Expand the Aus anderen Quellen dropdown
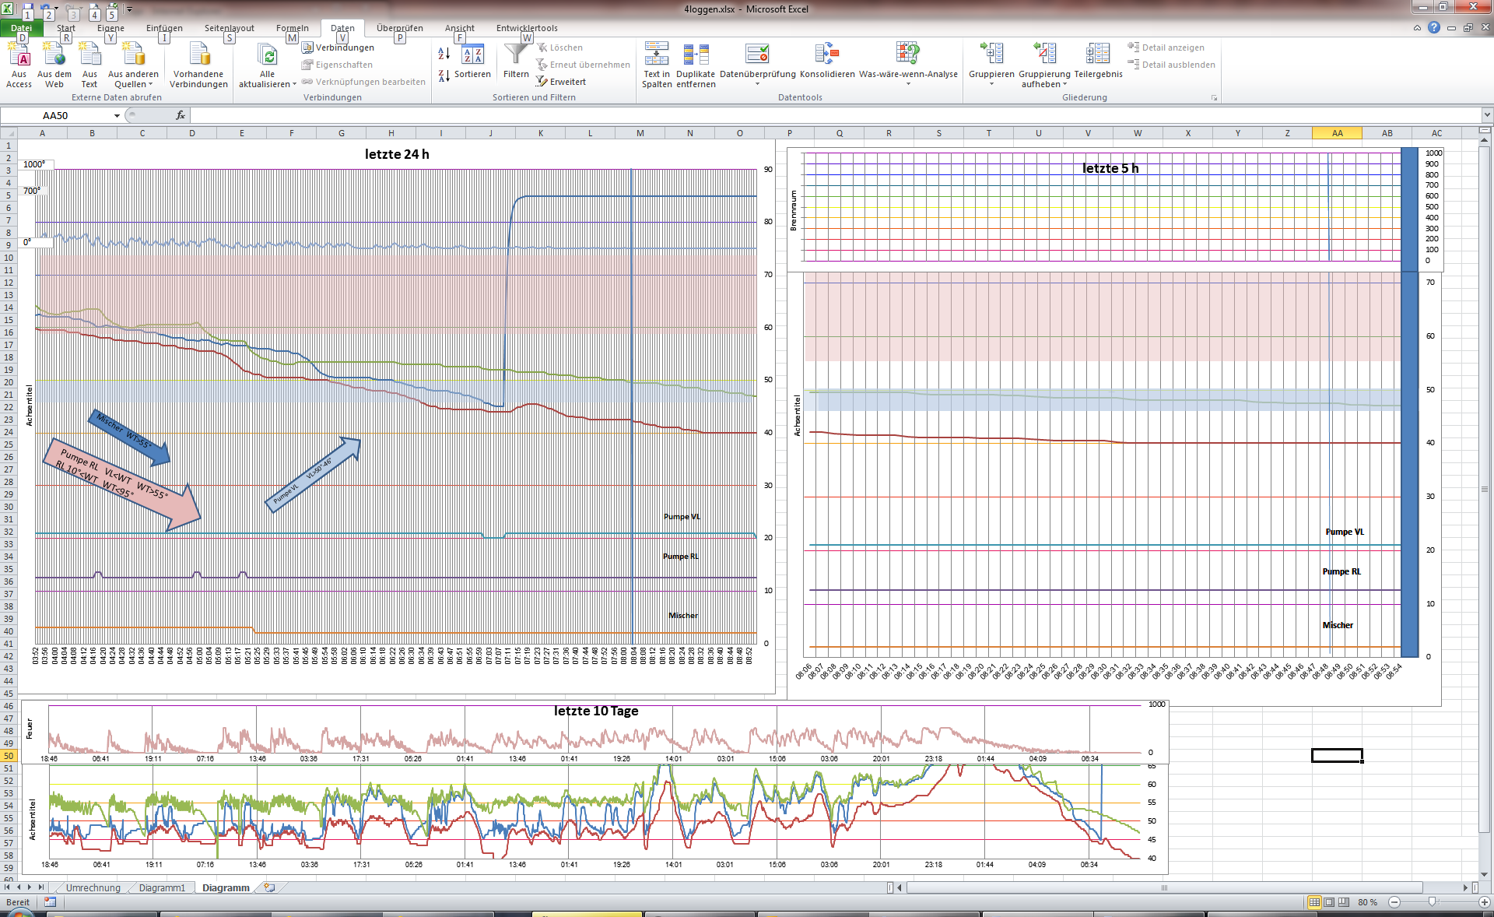The image size is (1494, 917). (x=150, y=85)
